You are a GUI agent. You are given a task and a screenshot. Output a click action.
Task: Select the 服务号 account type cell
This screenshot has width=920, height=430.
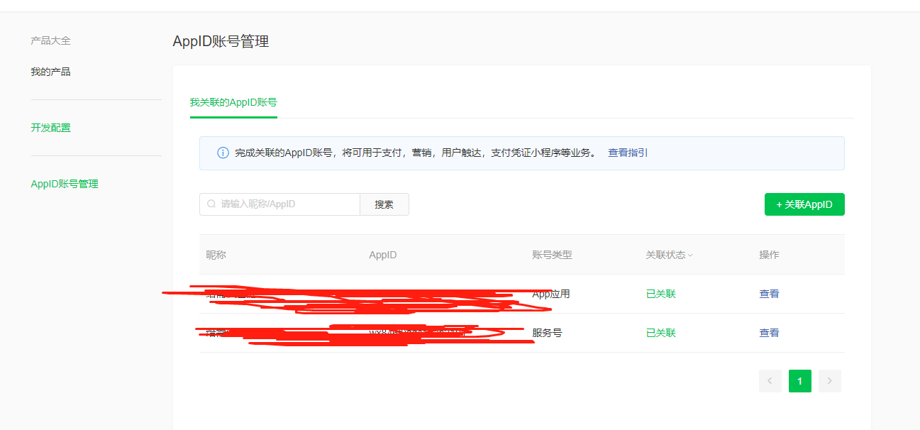(x=547, y=333)
